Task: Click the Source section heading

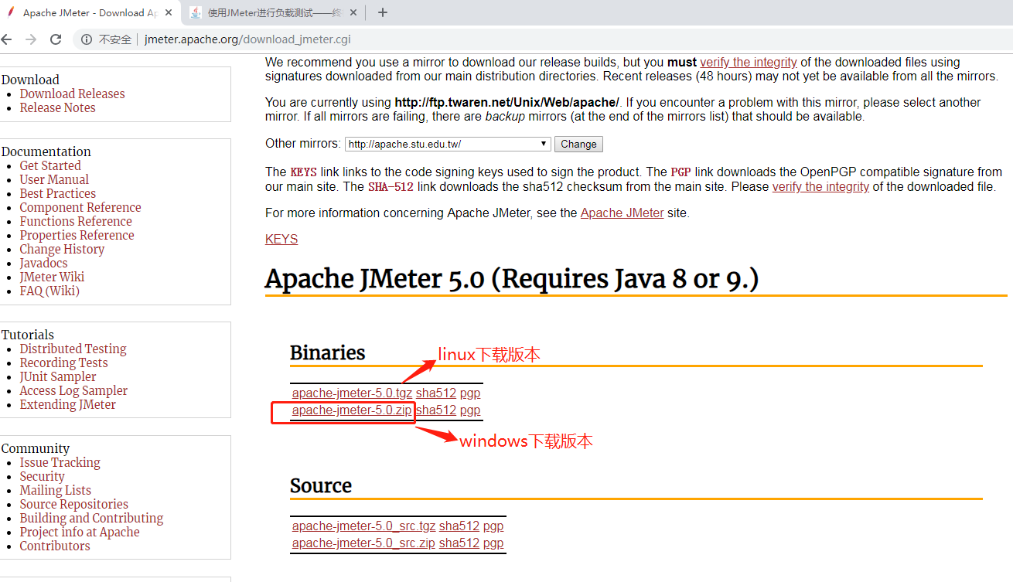Action: click(x=321, y=486)
